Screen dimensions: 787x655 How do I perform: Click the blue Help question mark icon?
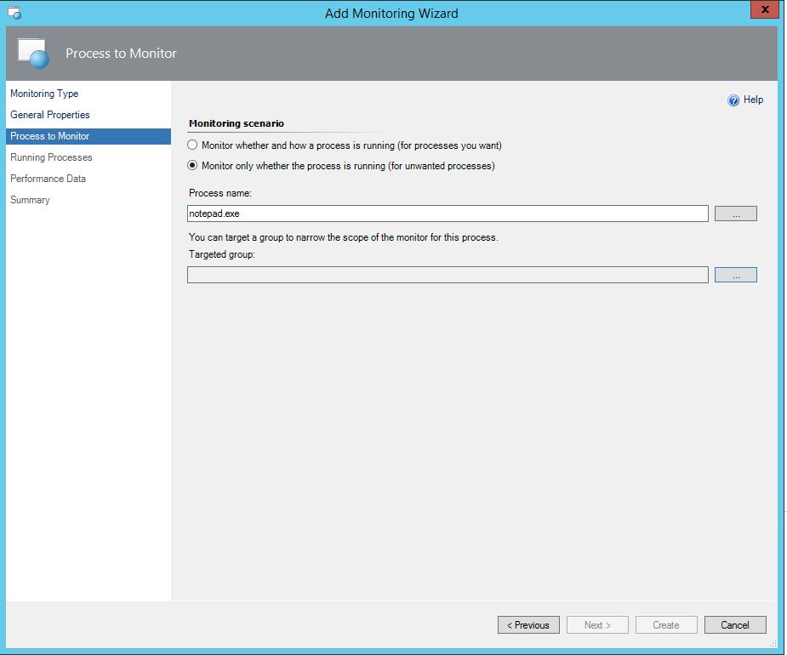tap(733, 100)
